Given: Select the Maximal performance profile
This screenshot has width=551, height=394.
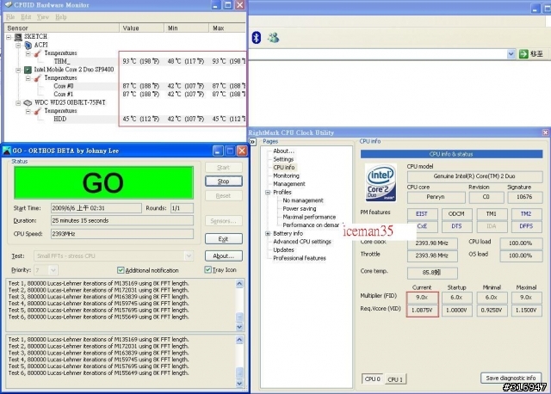Looking at the screenshot, I should pyautogui.click(x=309, y=217).
